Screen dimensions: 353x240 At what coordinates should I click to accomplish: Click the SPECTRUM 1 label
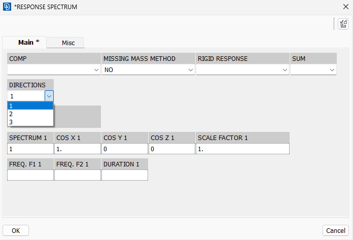click(28, 138)
